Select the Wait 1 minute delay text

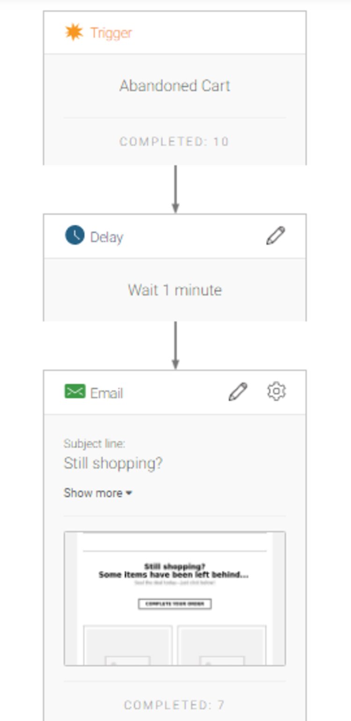175,290
